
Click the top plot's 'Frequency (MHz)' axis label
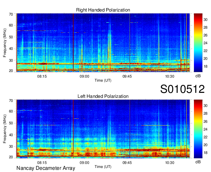click(x=5, y=43)
